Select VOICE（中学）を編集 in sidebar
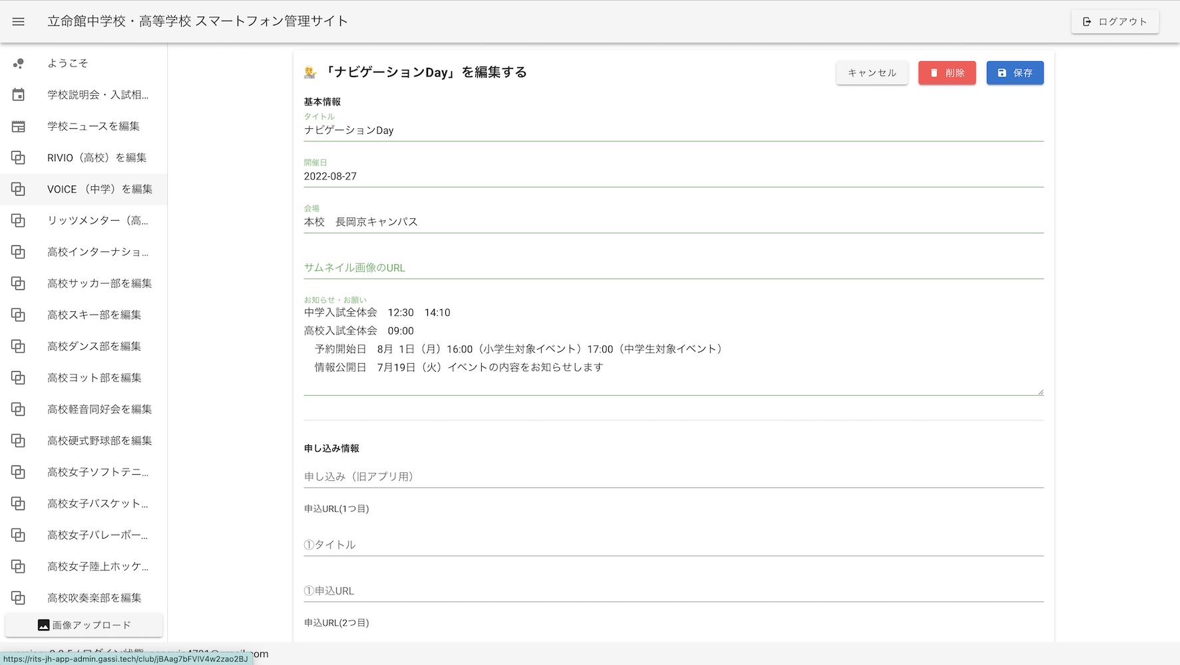This screenshot has height=665, width=1180. 99,189
